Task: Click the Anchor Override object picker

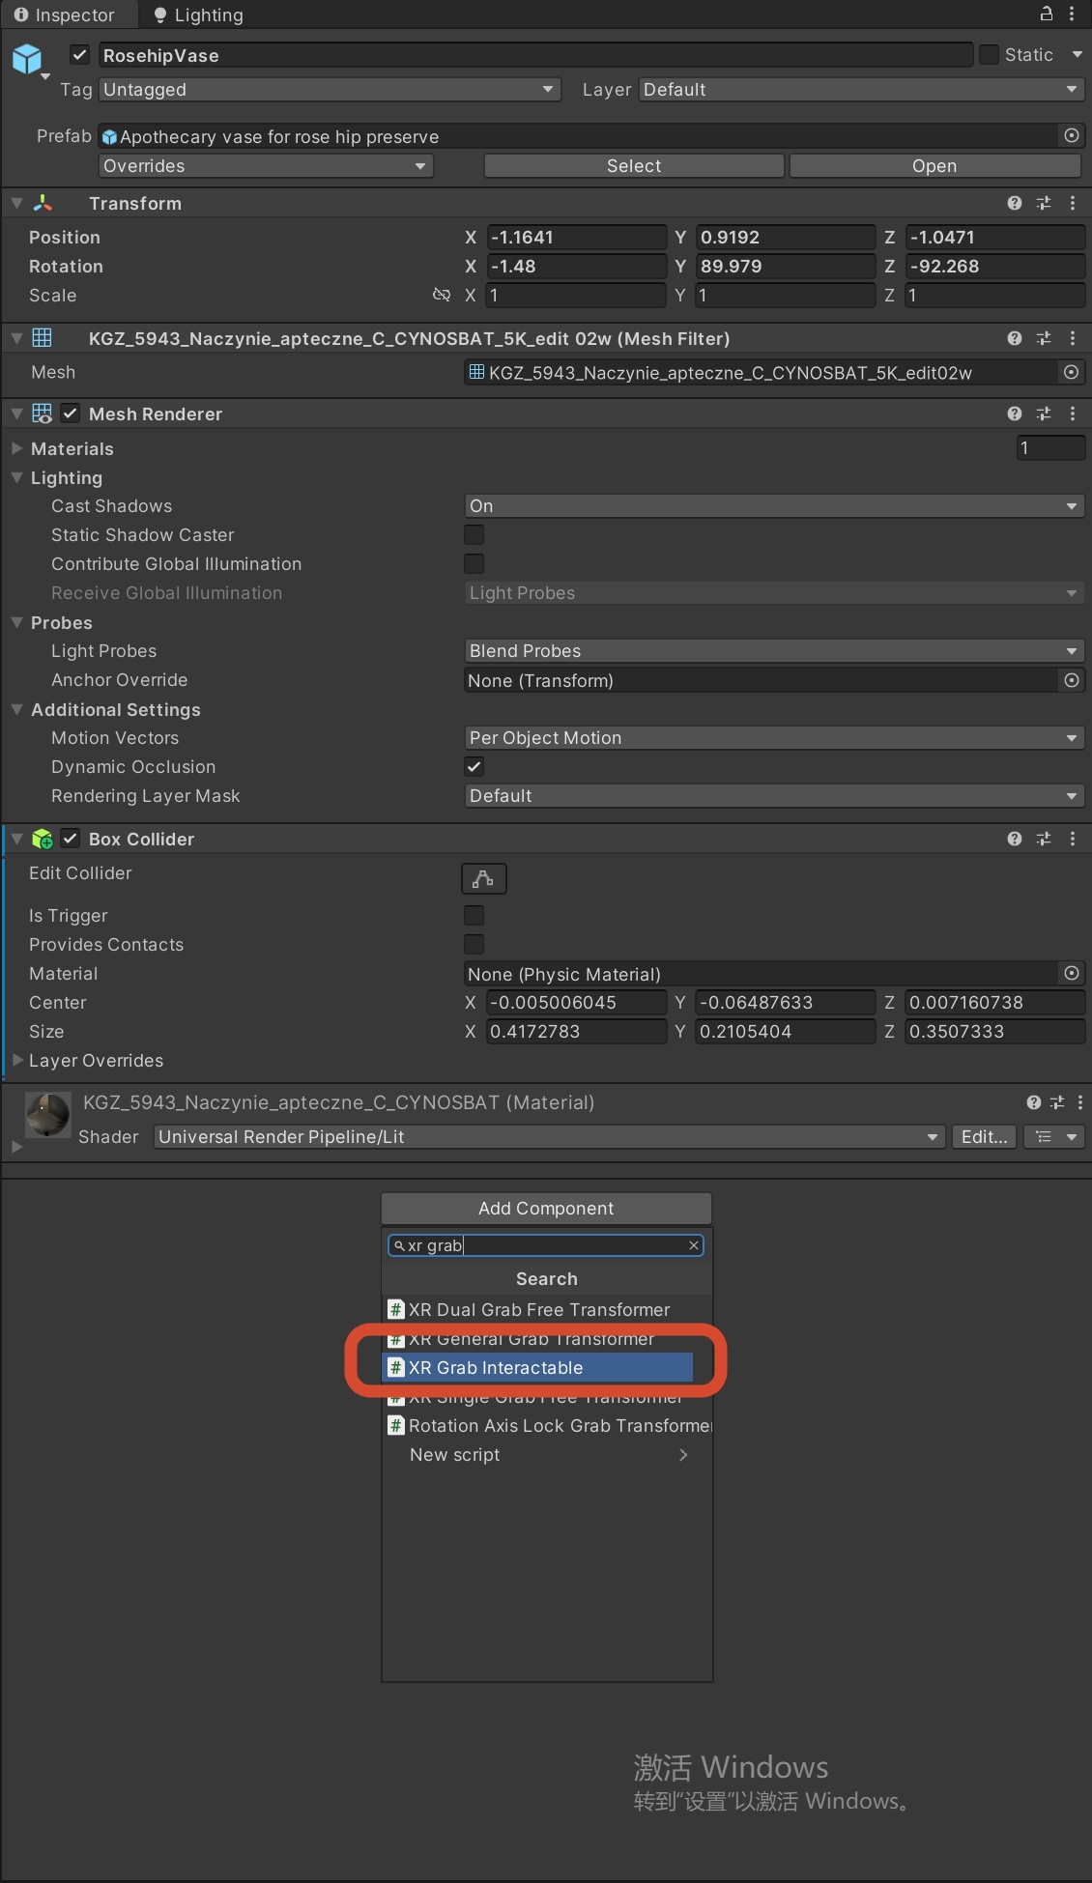Action: coord(1072,680)
